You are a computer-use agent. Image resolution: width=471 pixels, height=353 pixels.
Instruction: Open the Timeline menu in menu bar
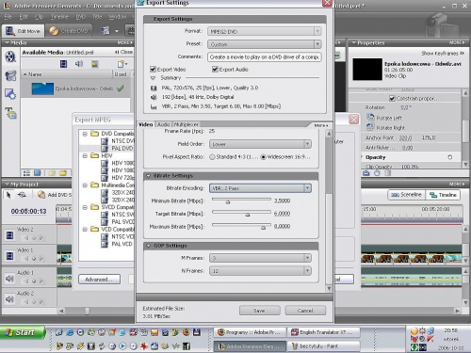point(59,17)
